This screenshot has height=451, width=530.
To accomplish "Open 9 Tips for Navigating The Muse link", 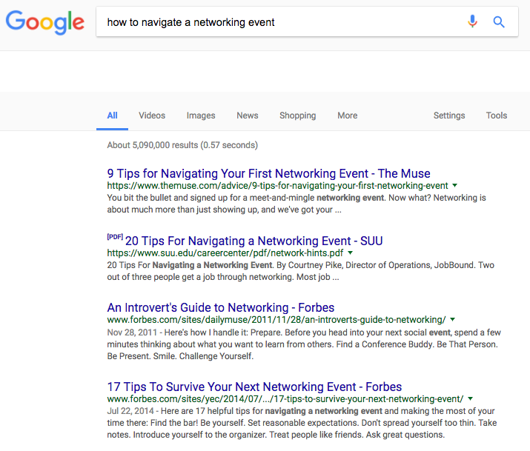I will (269, 173).
